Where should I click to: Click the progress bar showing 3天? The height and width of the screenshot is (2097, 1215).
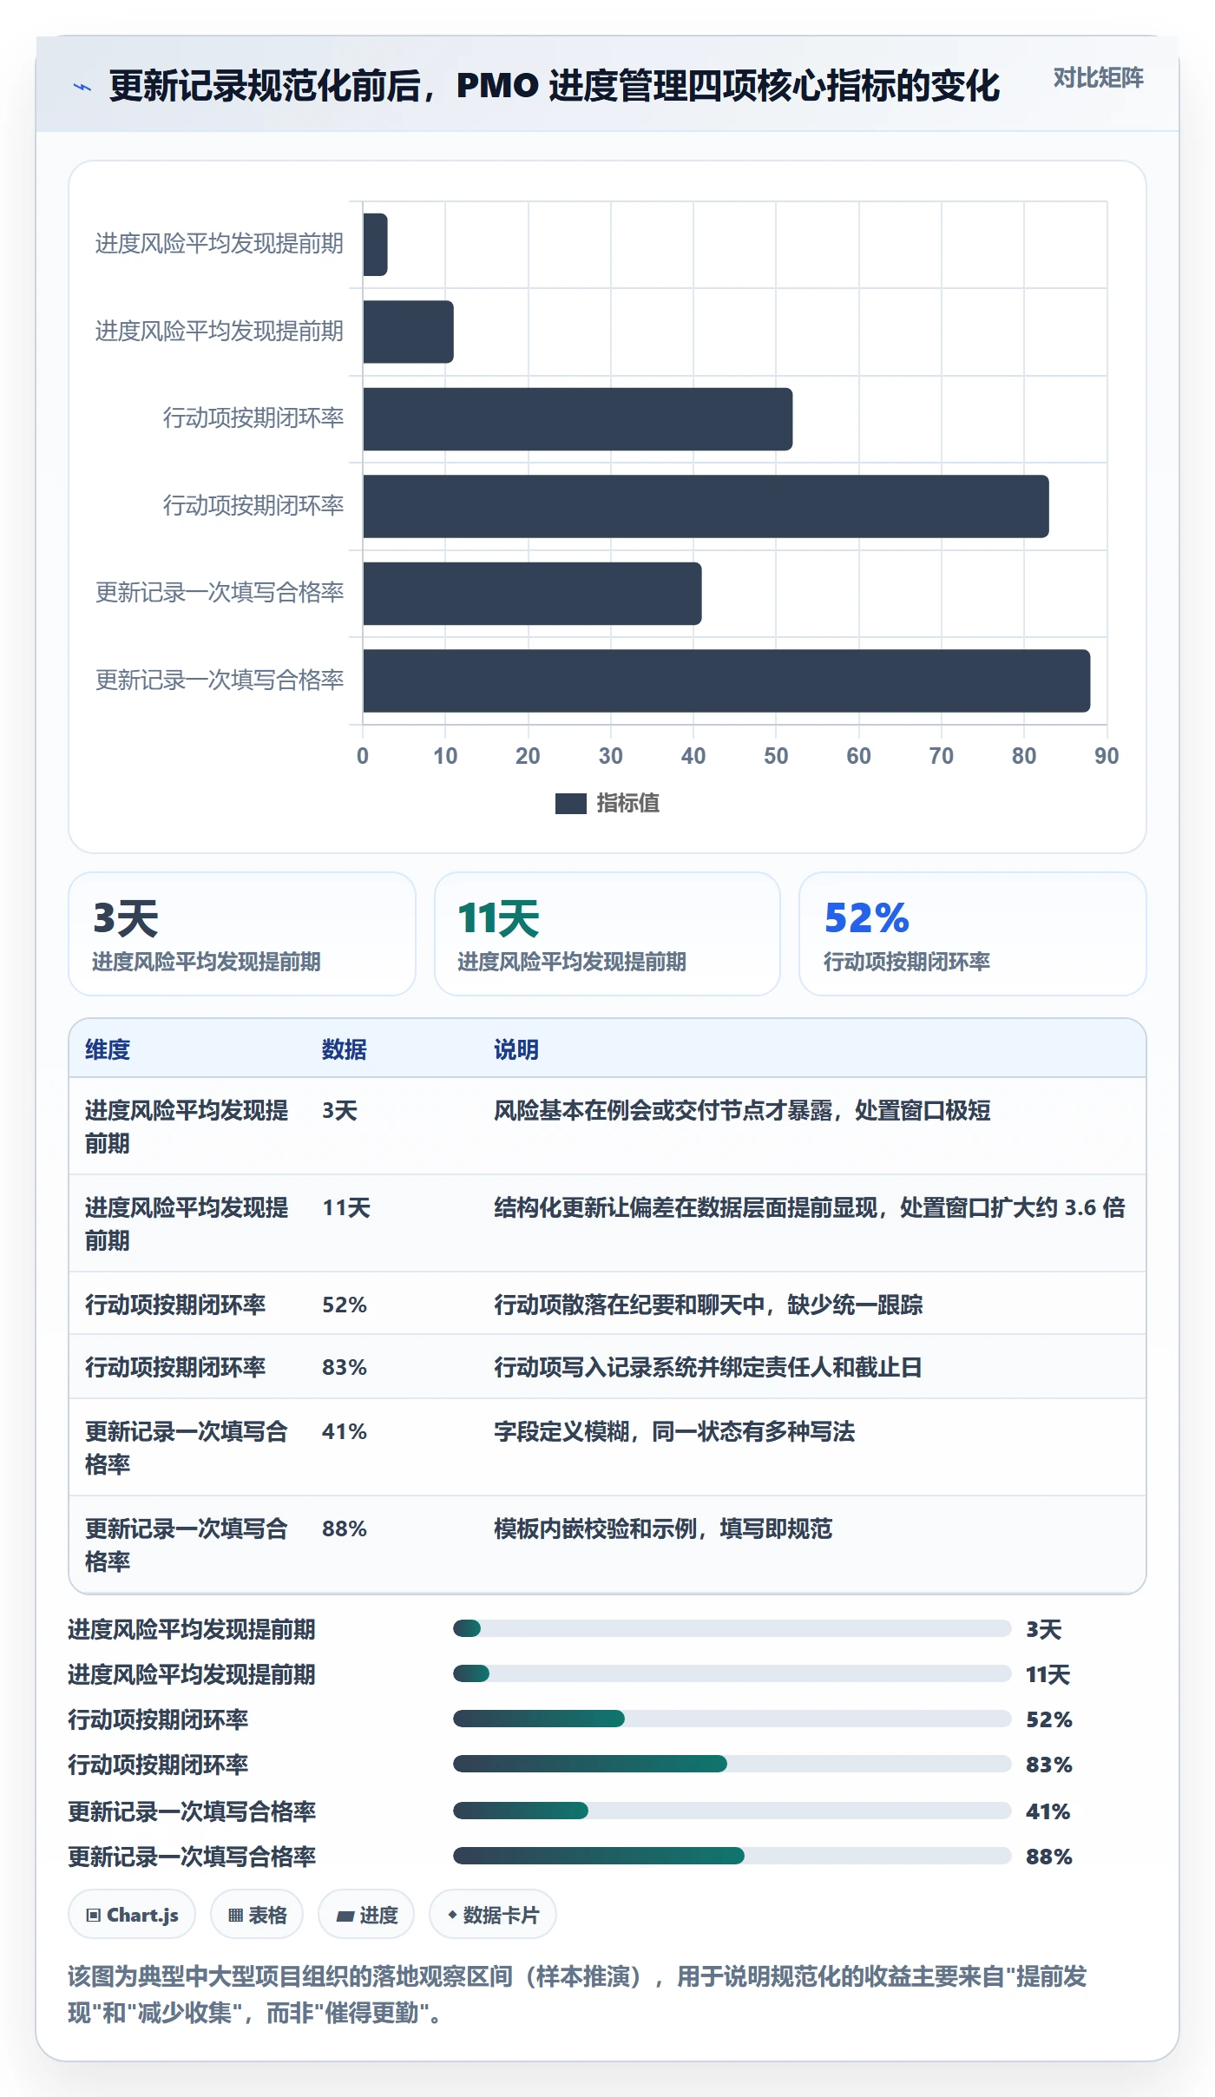point(732,1628)
